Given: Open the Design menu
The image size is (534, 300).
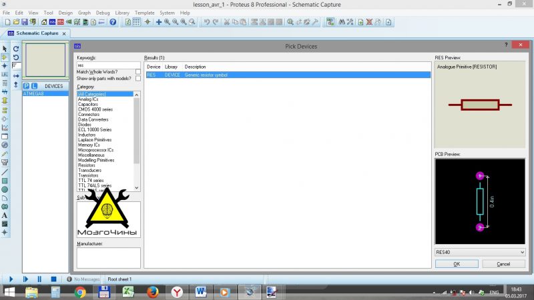Looking at the screenshot, I should 65,13.
